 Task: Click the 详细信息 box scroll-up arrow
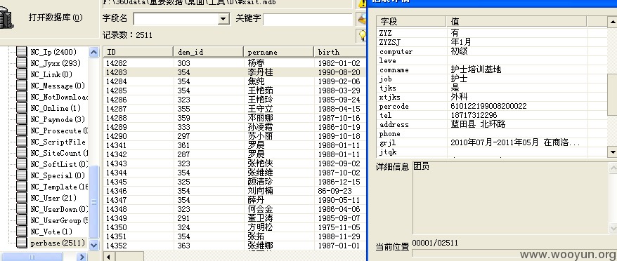pos(613,168)
